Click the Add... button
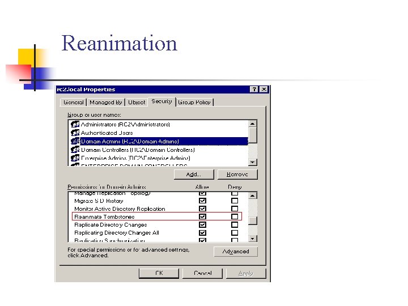Viewport: 408px width, 306px height. pos(194,175)
